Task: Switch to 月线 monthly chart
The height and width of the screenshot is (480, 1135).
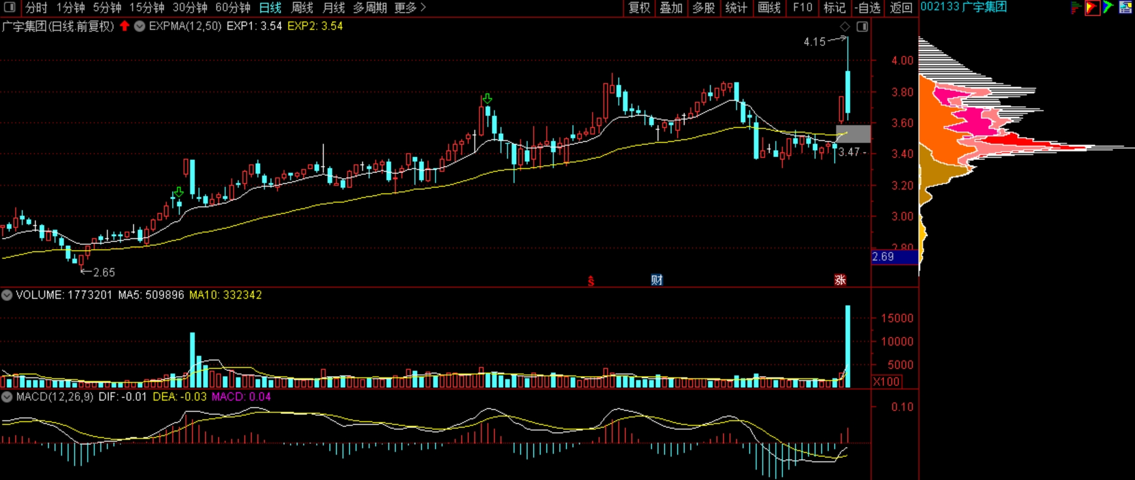Action: tap(333, 8)
